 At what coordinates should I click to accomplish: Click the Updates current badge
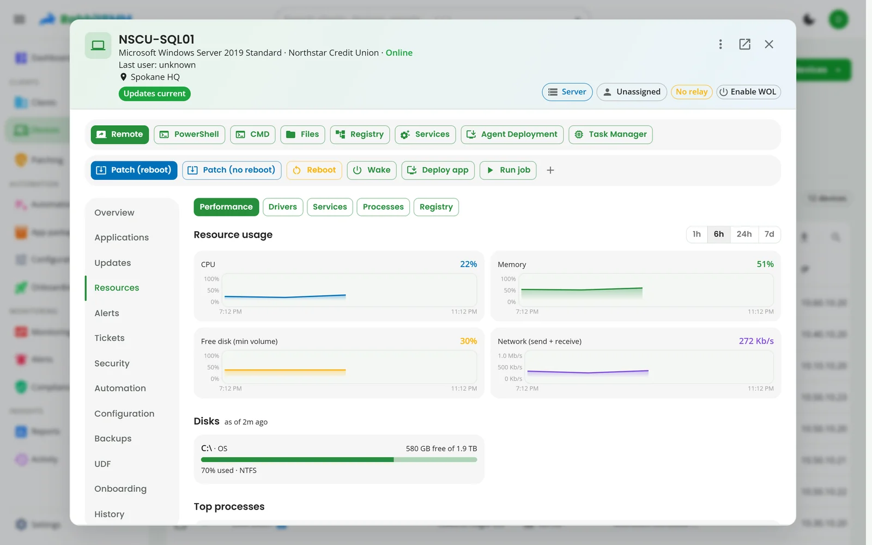point(154,94)
